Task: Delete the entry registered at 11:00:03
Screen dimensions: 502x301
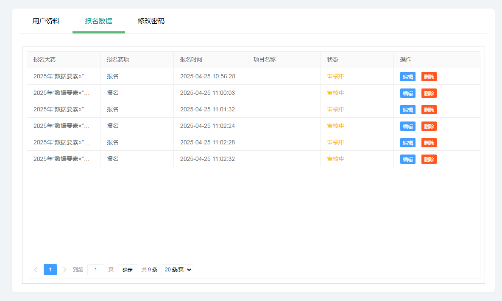Action: 429,93
